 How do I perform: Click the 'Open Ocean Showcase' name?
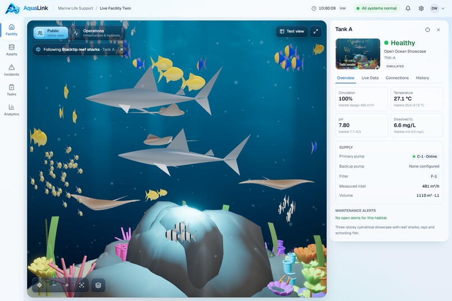point(405,51)
